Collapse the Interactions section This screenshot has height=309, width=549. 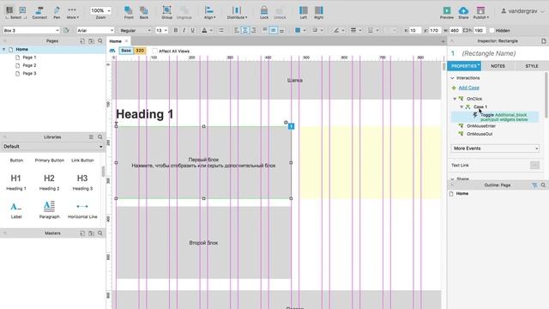[452, 78]
